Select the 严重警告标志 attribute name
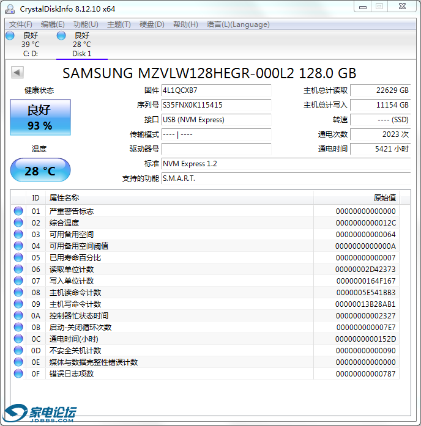Screen dimensions: 421x426 coord(72,211)
